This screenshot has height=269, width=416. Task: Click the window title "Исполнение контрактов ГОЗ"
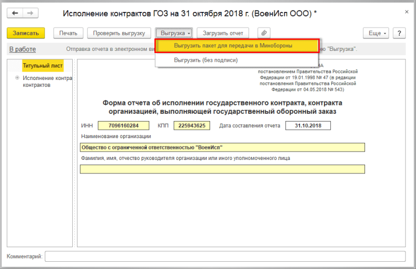190,14
